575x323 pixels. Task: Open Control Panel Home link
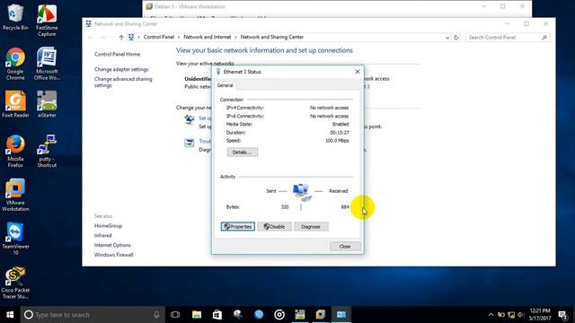click(x=117, y=54)
